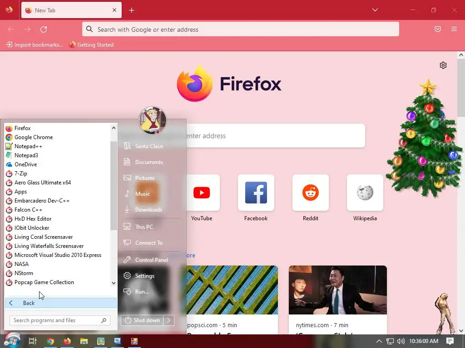465x348 pixels.
Task: Open File Explorer from the taskbar
Action: 84,341
